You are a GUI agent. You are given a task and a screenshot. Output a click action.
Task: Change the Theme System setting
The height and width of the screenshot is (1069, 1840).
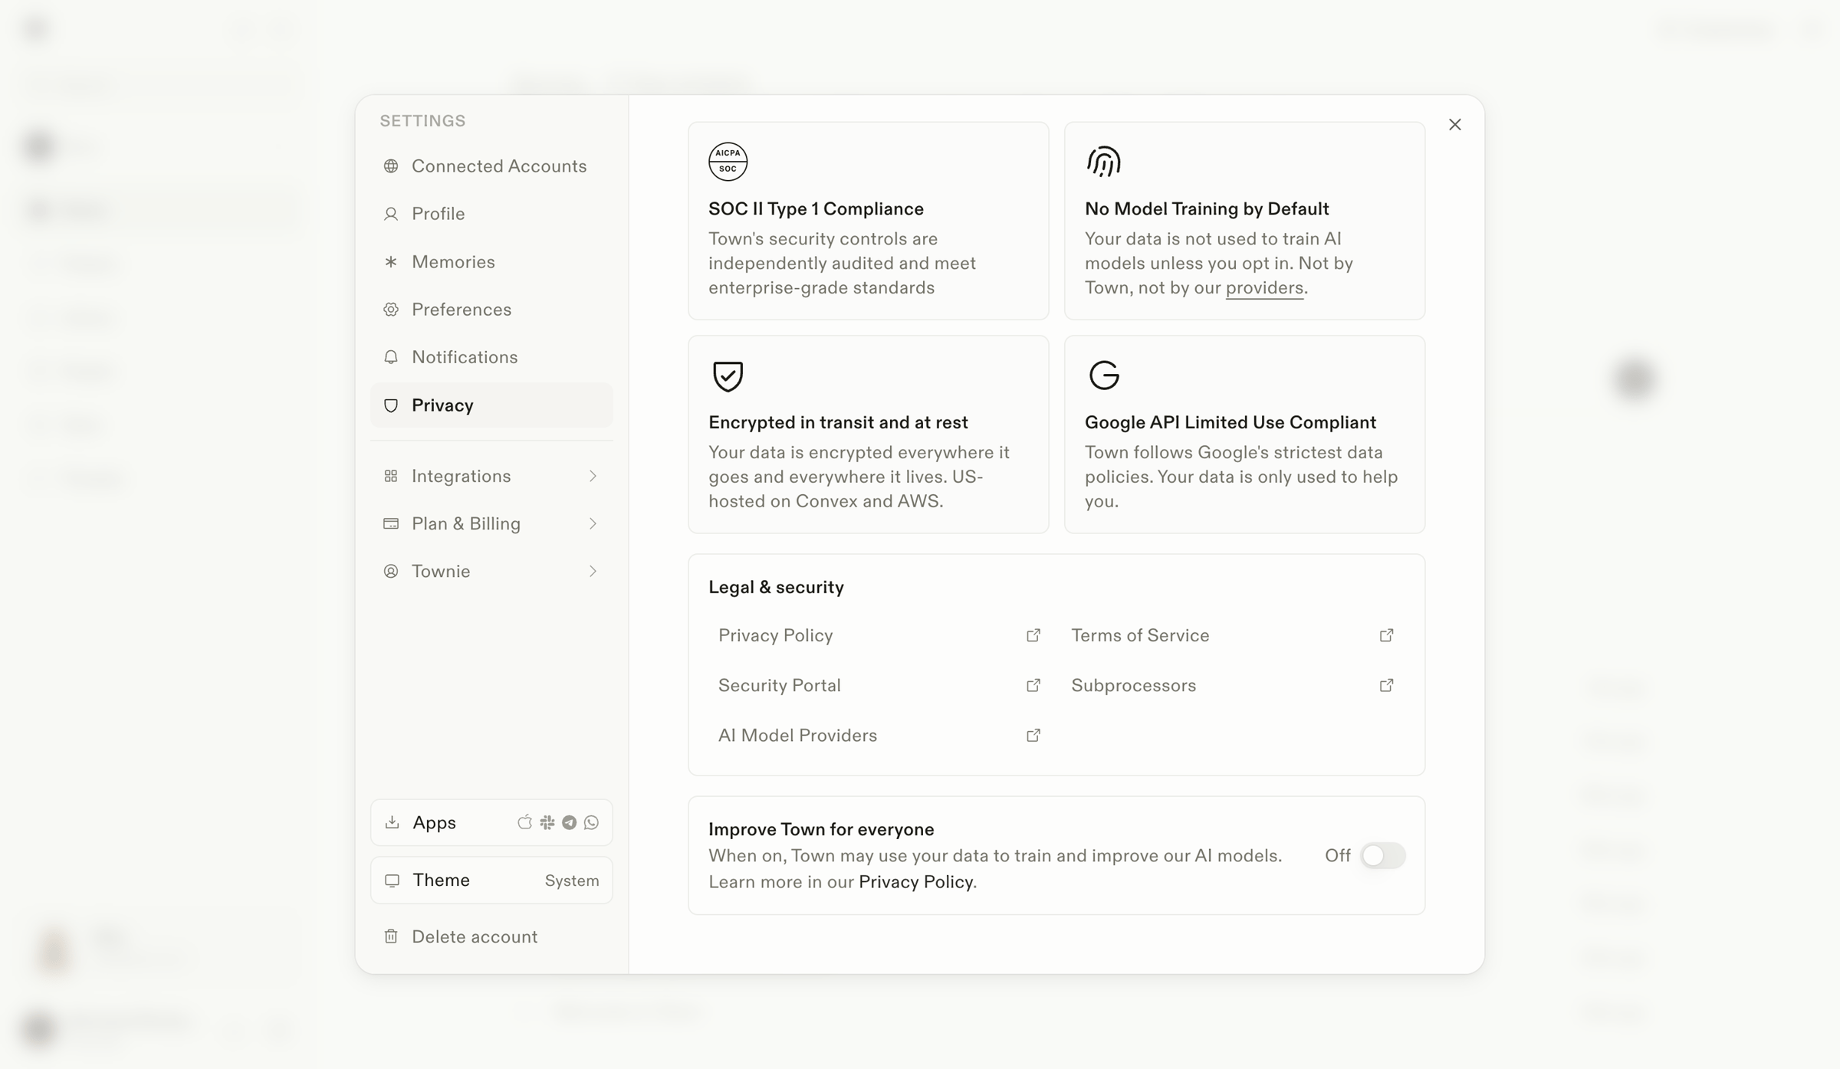pos(491,880)
